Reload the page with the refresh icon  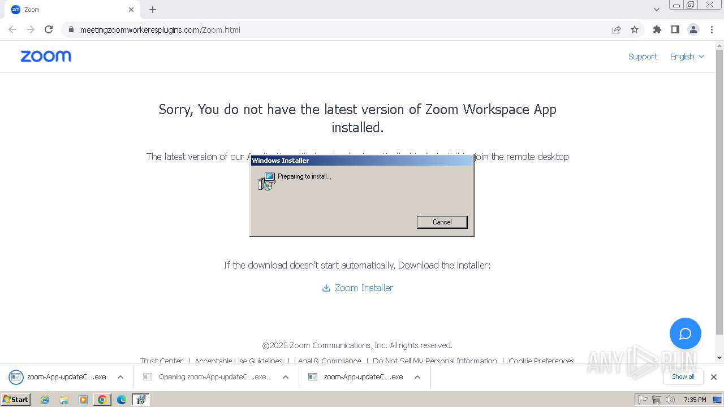pos(49,29)
